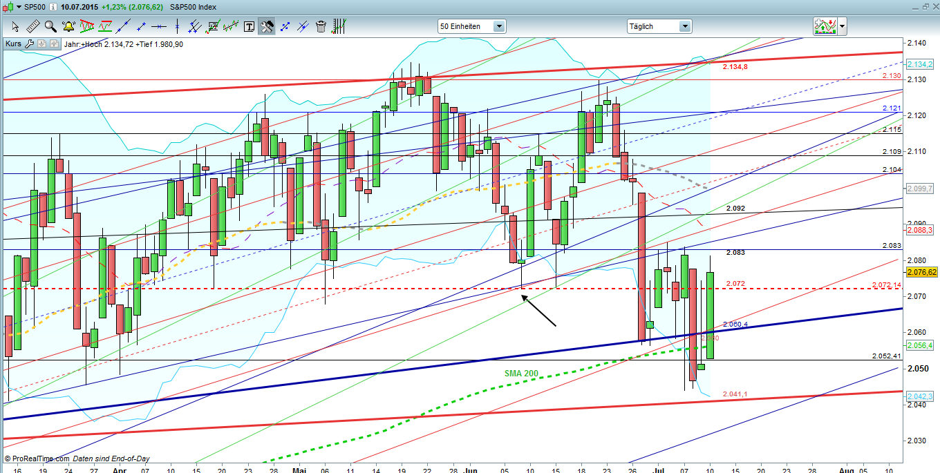Click the trash can delete objects icon
The image size is (940, 473).
pyautogui.click(x=321, y=26)
